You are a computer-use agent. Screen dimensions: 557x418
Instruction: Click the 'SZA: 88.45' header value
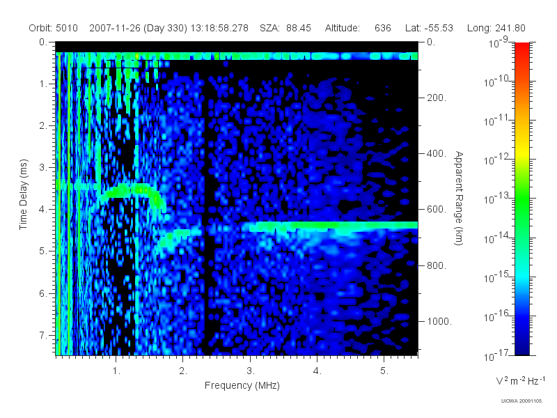coord(285,28)
